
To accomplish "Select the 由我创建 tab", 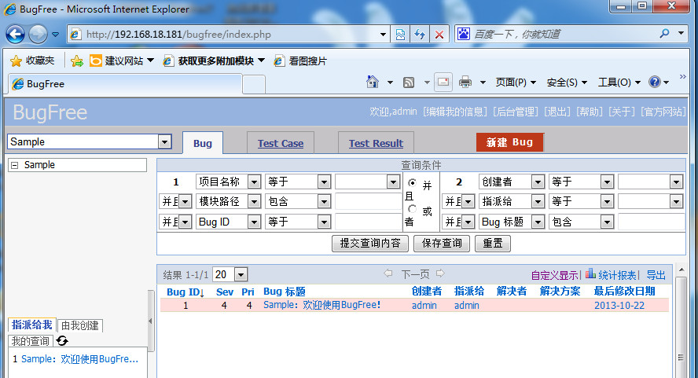I will point(80,326).
